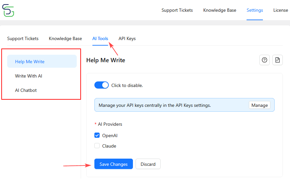Switch to the Knowledge Base settings tab

(x=65, y=38)
